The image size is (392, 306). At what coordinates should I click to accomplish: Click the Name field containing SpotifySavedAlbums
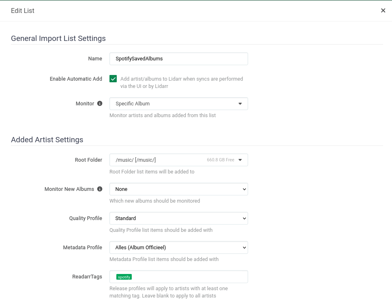(x=178, y=59)
